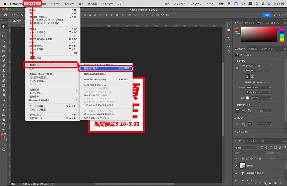
Task: Select the Pen tool
Action: coord(4,100)
